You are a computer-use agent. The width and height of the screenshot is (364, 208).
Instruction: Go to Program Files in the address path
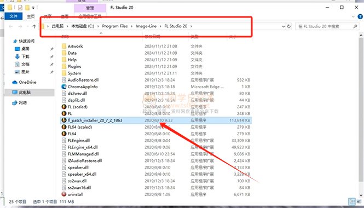(x=115, y=26)
